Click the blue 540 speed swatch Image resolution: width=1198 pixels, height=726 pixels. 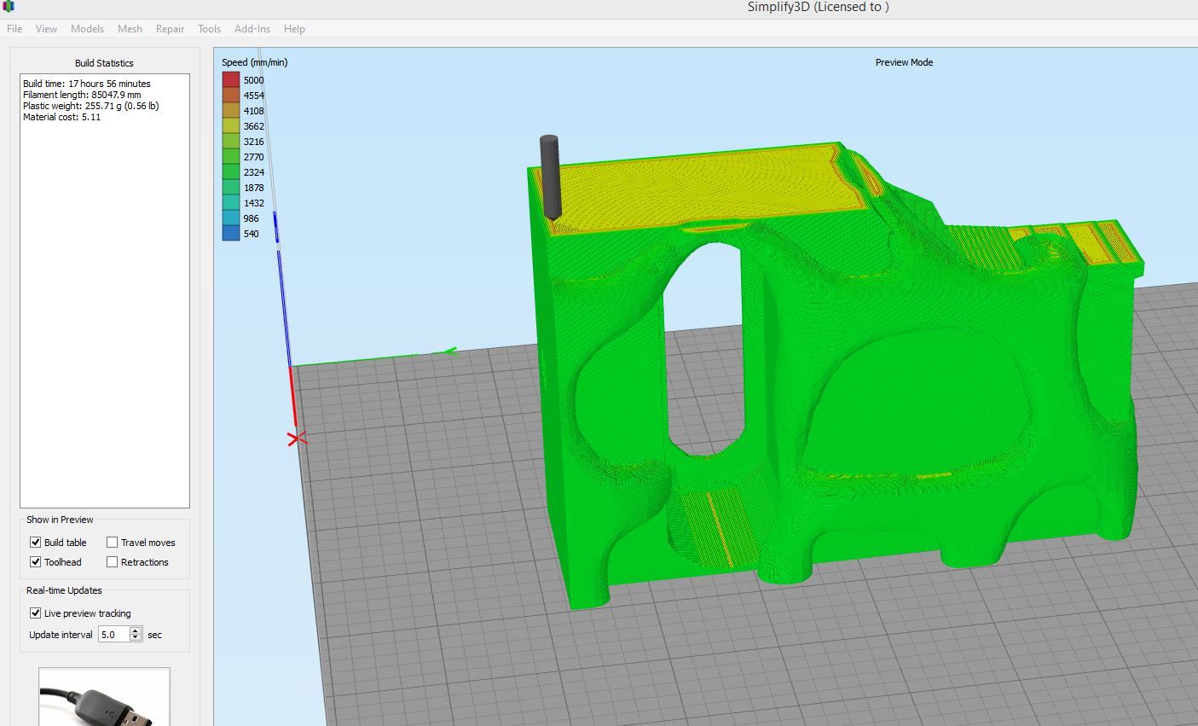point(231,234)
